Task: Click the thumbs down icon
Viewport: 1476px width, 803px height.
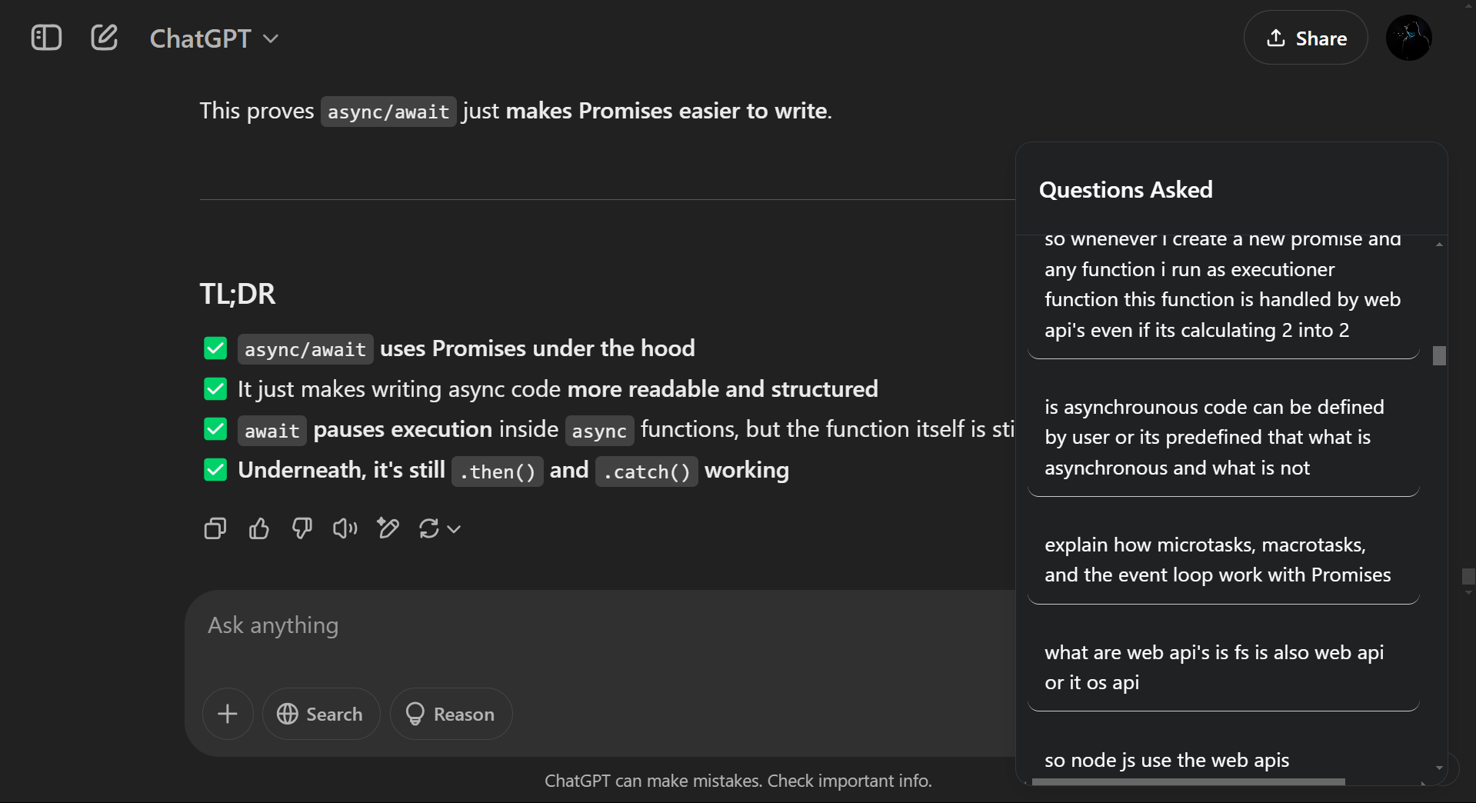Action: point(302,528)
